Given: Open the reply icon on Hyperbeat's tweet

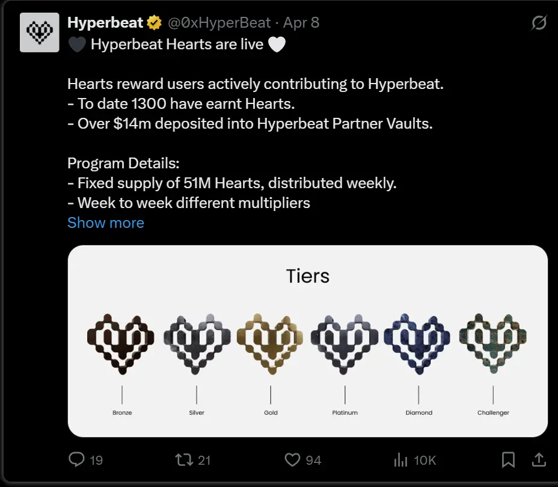Looking at the screenshot, I should 76,459.
